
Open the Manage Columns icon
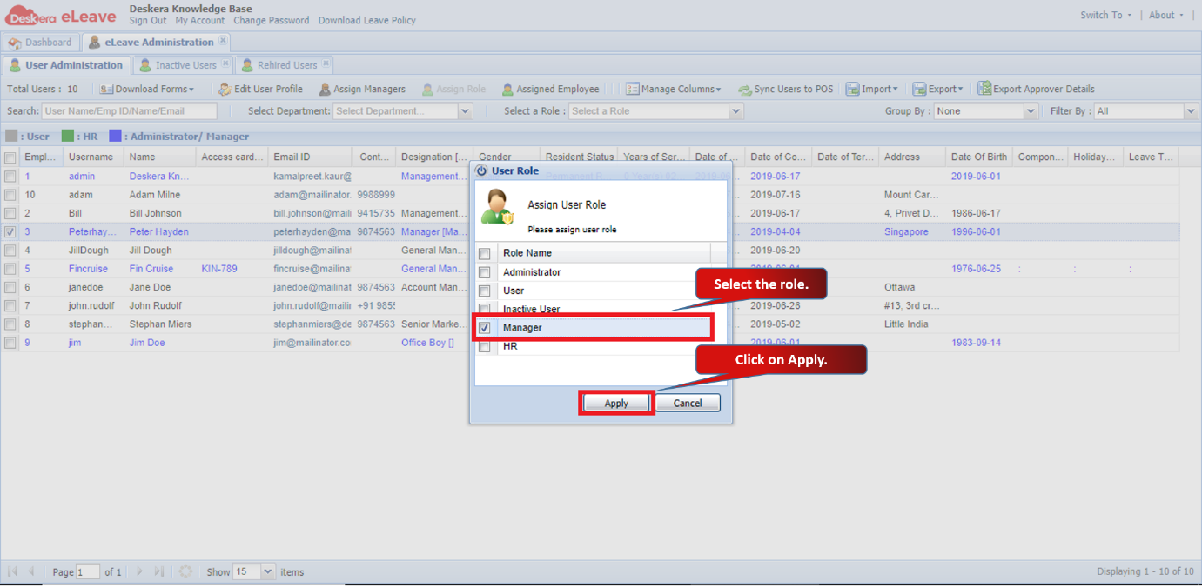coord(632,89)
